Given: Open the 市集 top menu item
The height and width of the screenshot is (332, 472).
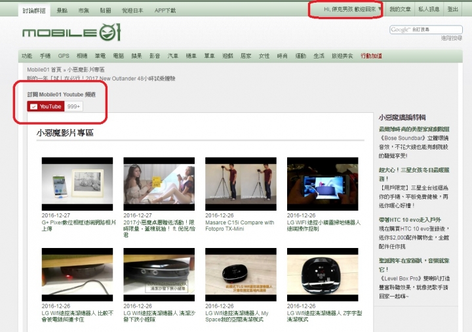Looking at the screenshot, I should (x=84, y=10).
